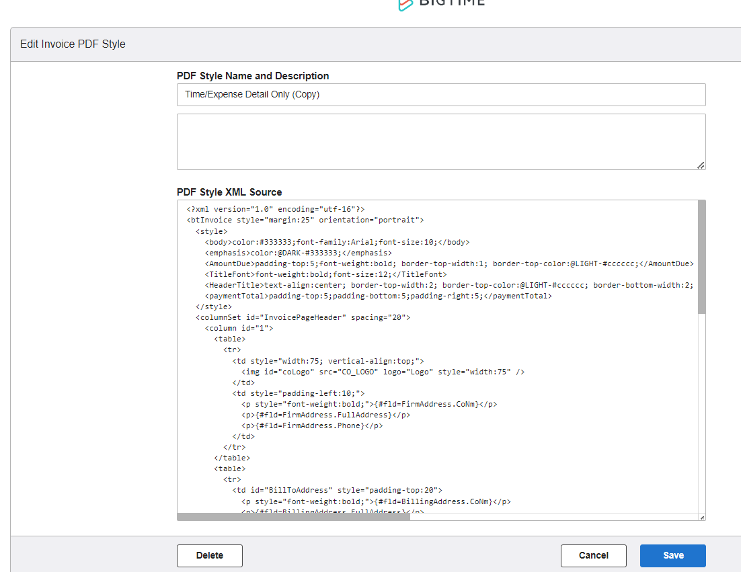Click the column id="1" line

point(239,328)
